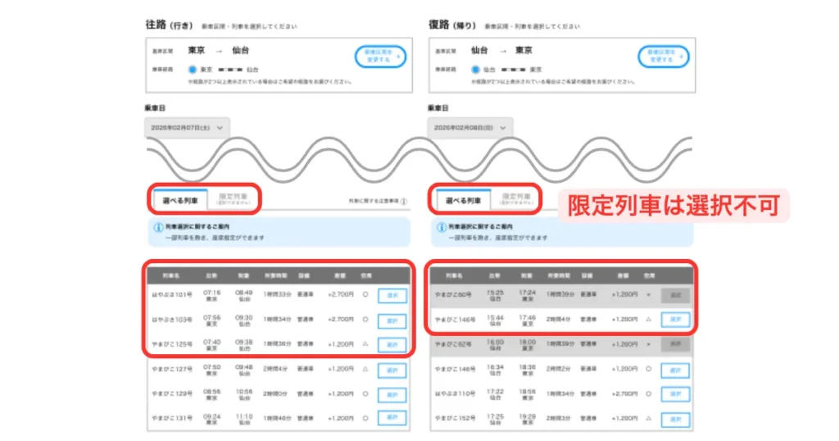The height and width of the screenshot is (441, 839).
Task: Switch to outbound 選べる列車 tab
Action: click(180, 200)
